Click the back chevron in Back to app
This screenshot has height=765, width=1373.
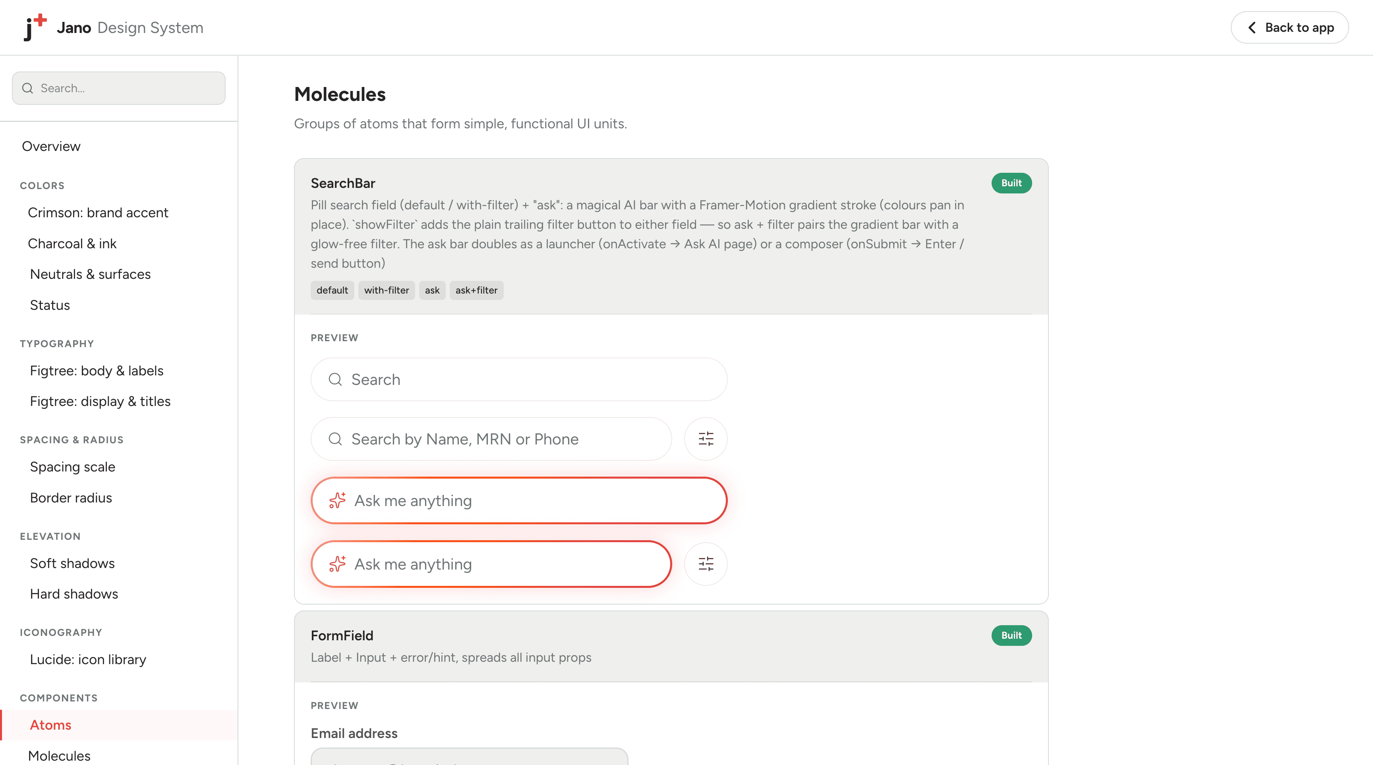(1252, 28)
